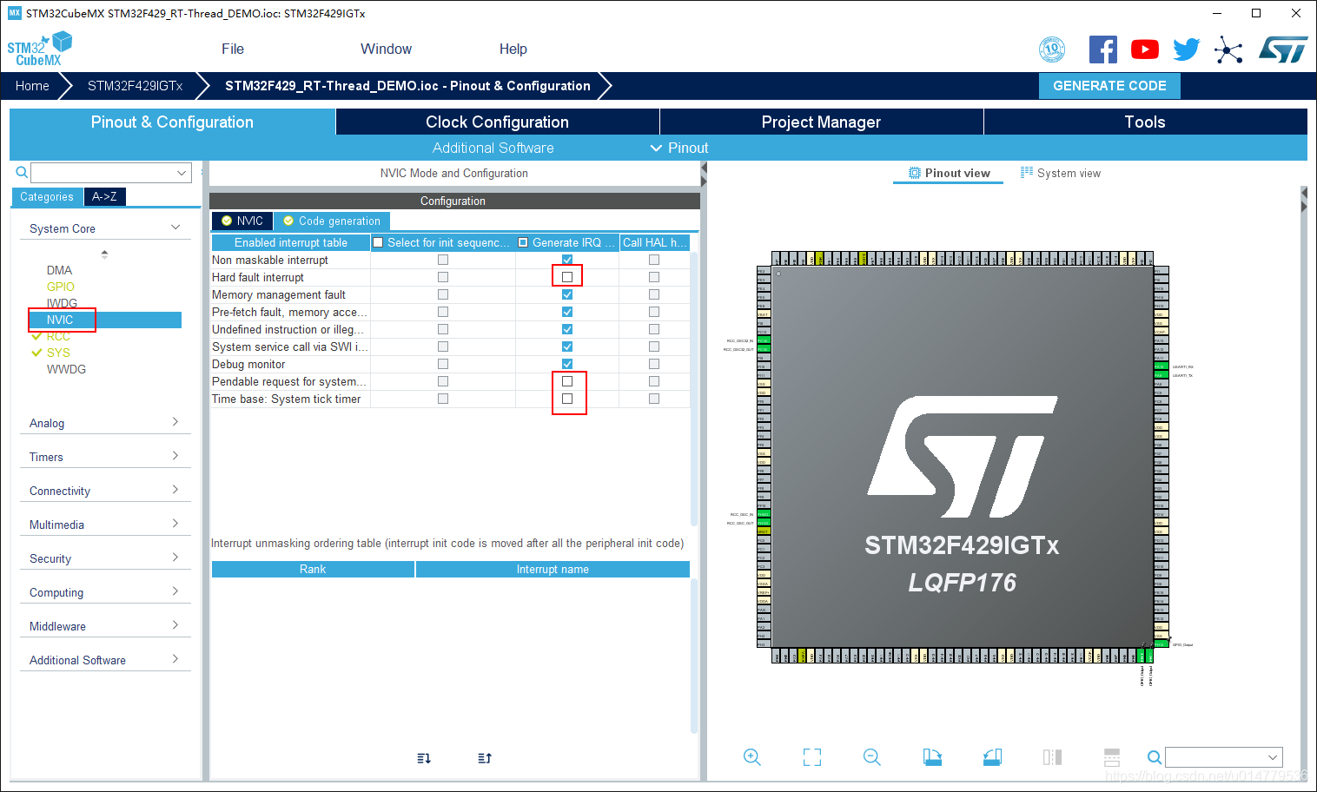1317x792 pixels.
Task: Sort interrupts in descending order
Action: (x=485, y=758)
